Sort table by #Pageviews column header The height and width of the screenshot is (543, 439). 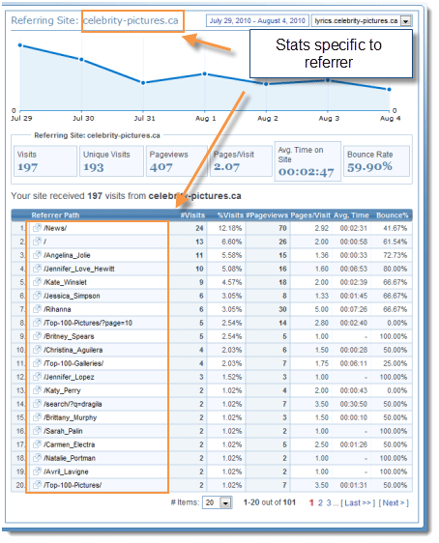click(x=267, y=215)
